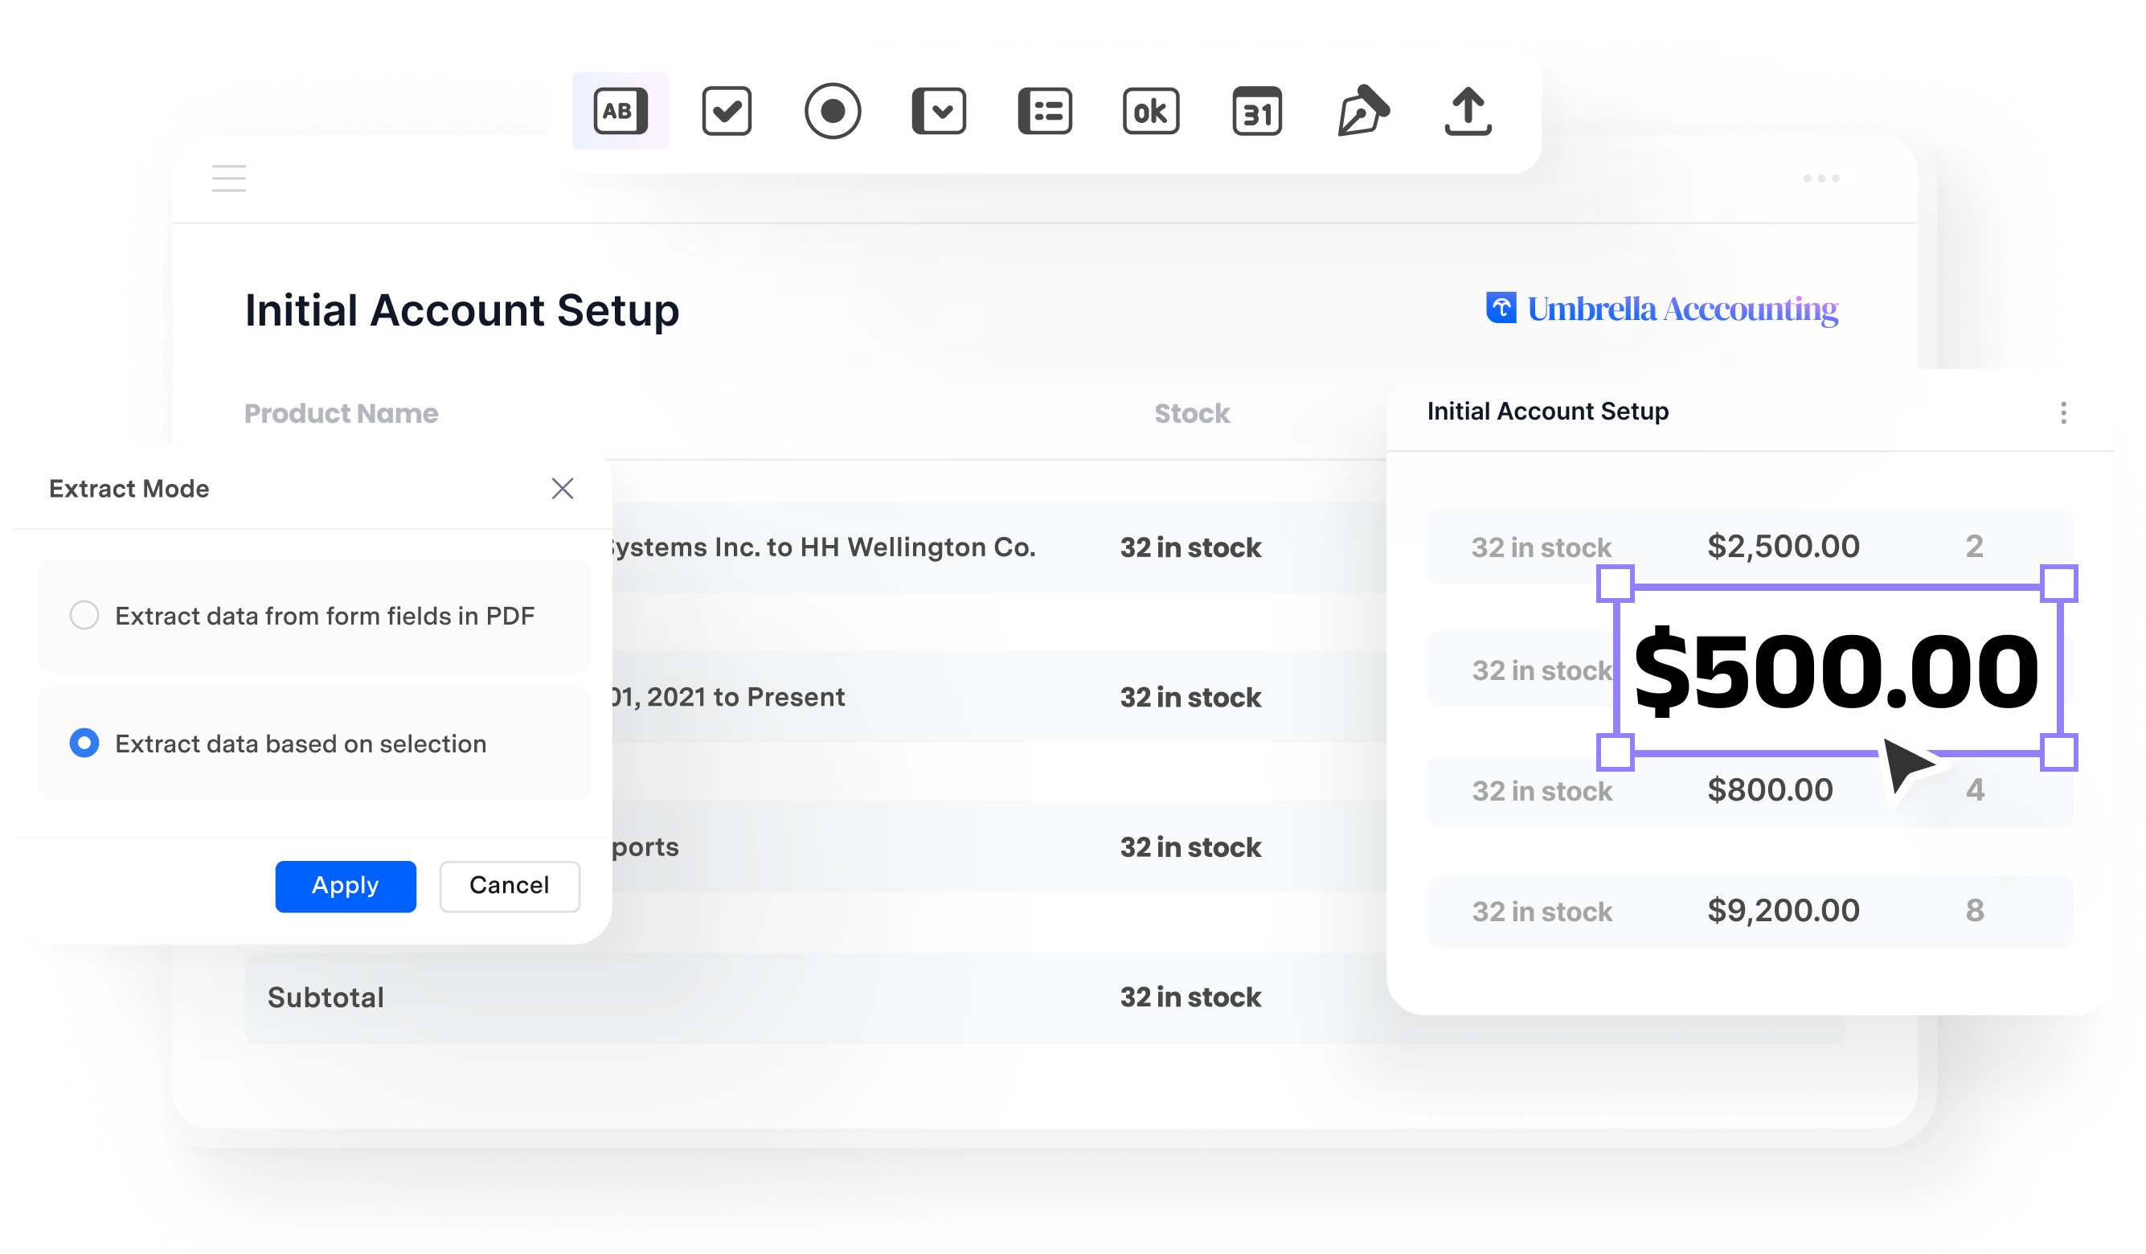Select Extract data from form fields PDF
This screenshot has width=2146, height=1254.
85,617
